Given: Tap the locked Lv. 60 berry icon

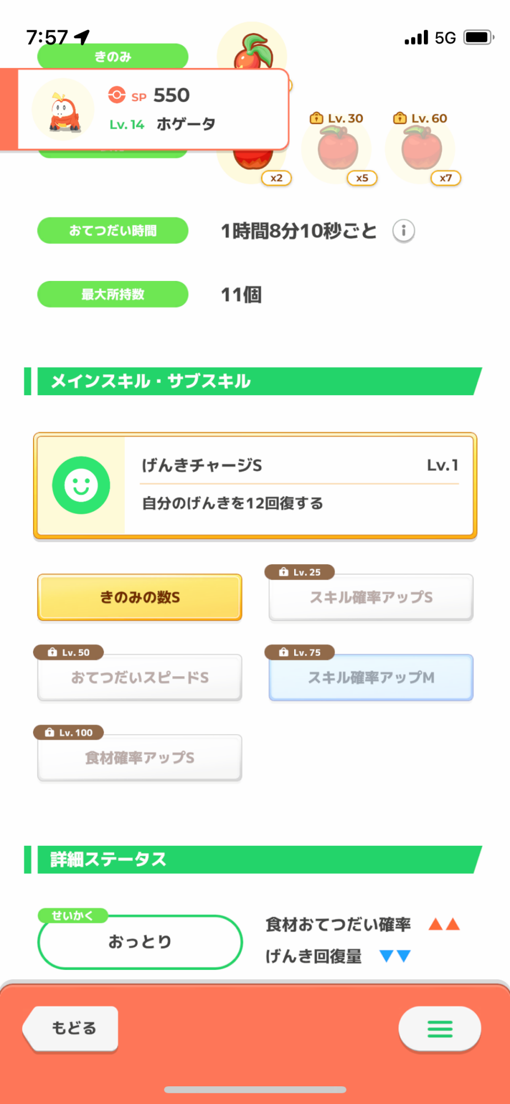Looking at the screenshot, I should (421, 148).
